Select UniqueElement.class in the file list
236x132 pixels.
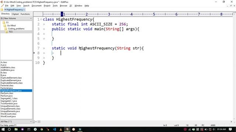pos(10,106)
